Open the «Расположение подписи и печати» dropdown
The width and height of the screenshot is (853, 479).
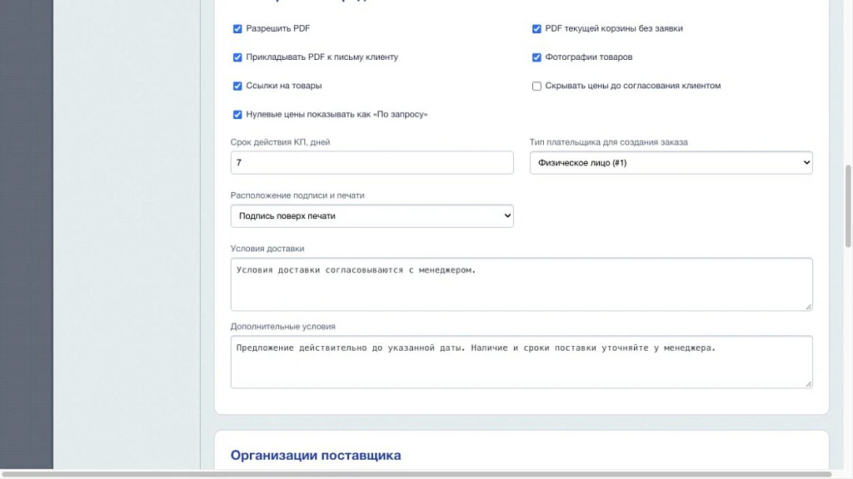(x=372, y=215)
